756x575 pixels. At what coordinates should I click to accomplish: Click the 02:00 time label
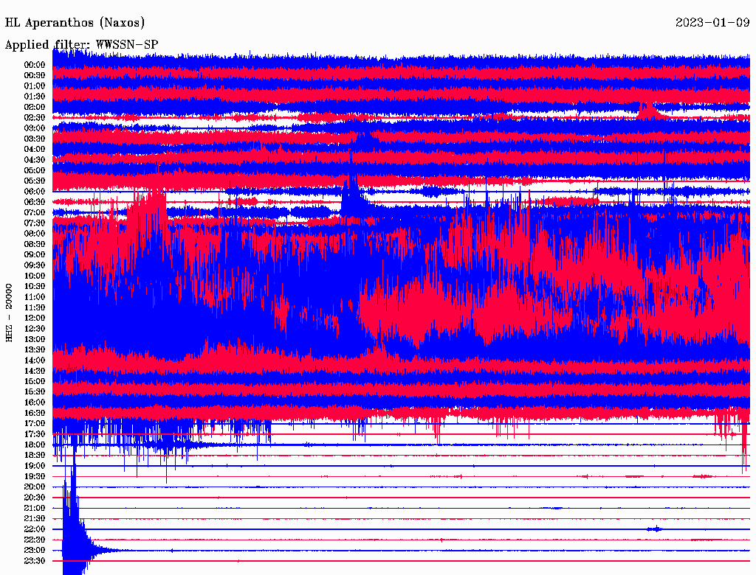(x=35, y=107)
